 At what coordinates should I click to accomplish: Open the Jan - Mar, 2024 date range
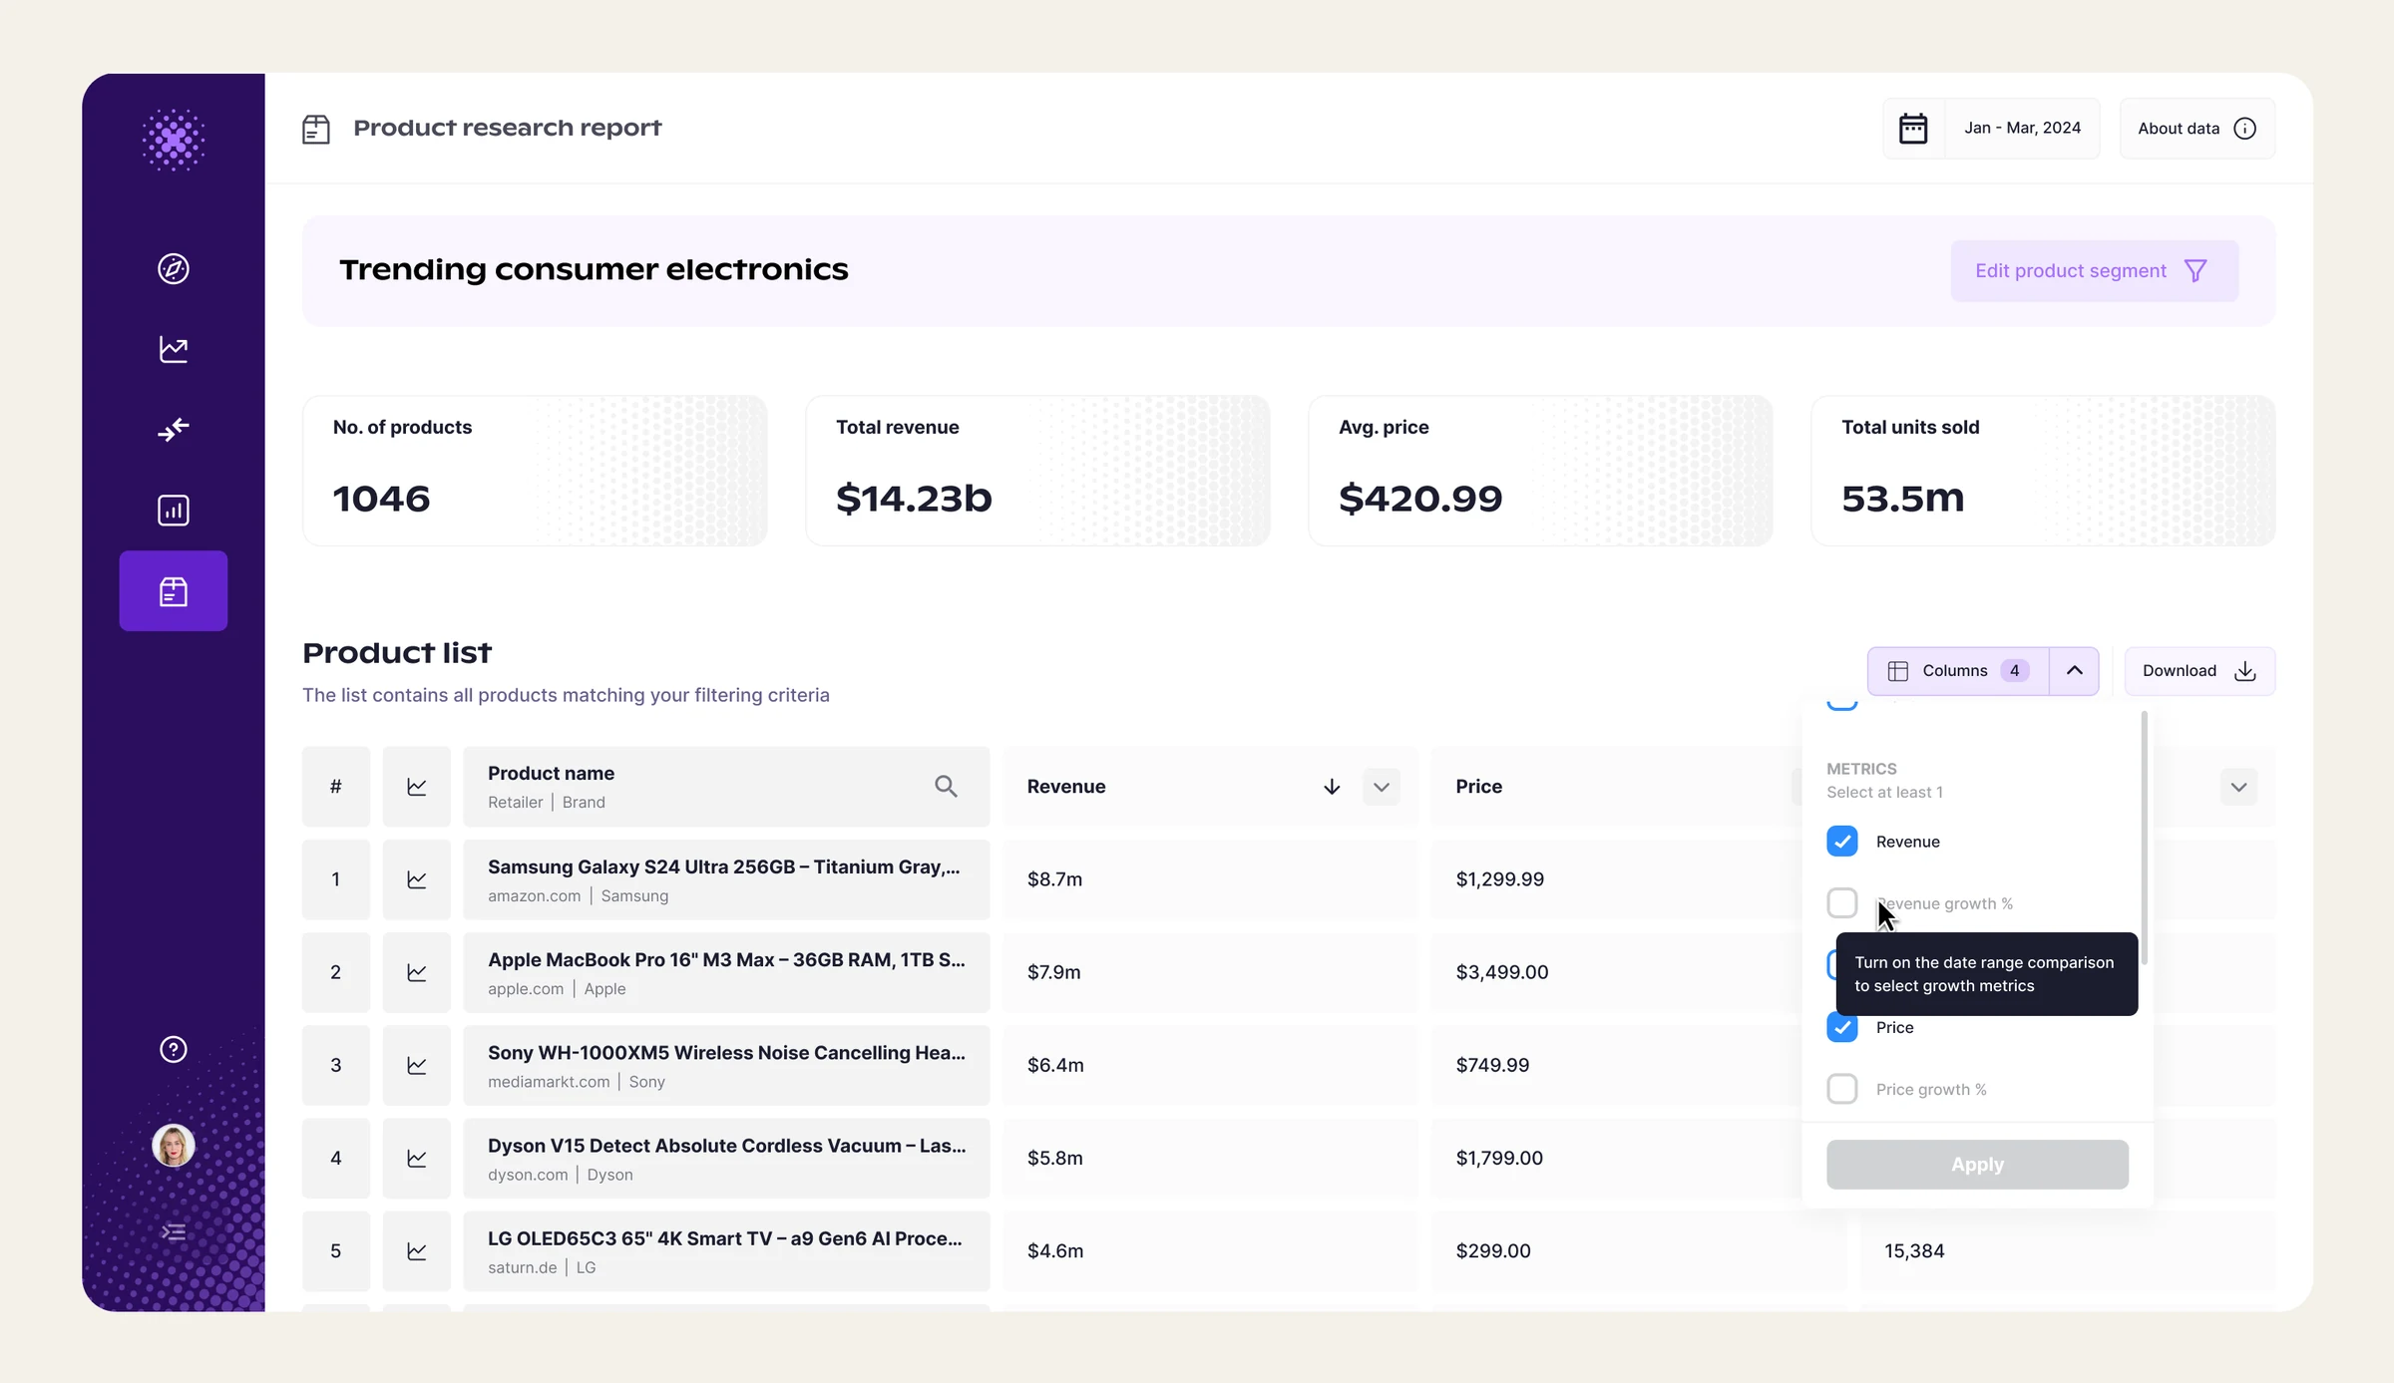[x=2023, y=128]
